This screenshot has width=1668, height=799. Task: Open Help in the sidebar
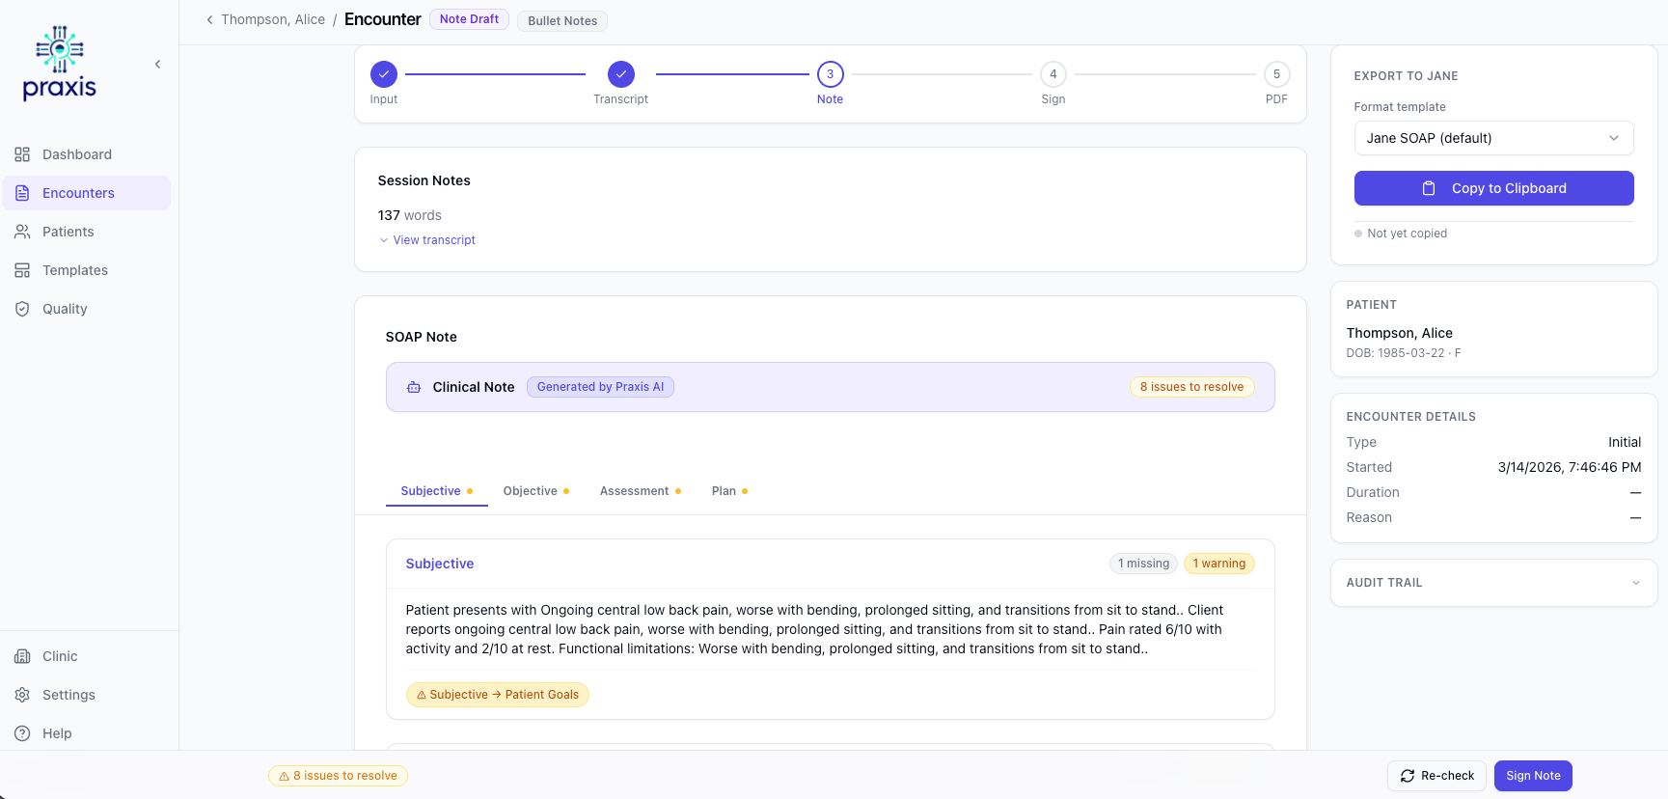[x=56, y=733]
